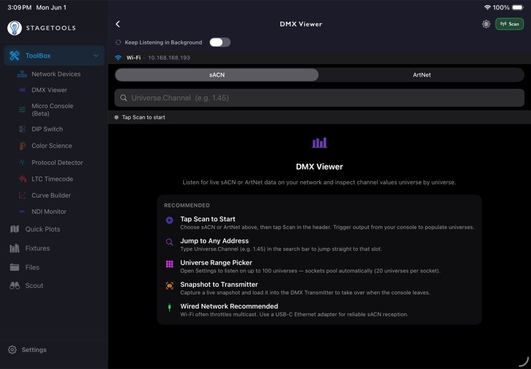This screenshot has width=531, height=369.
Task: Click the Protocol Detector label
Action: click(57, 163)
